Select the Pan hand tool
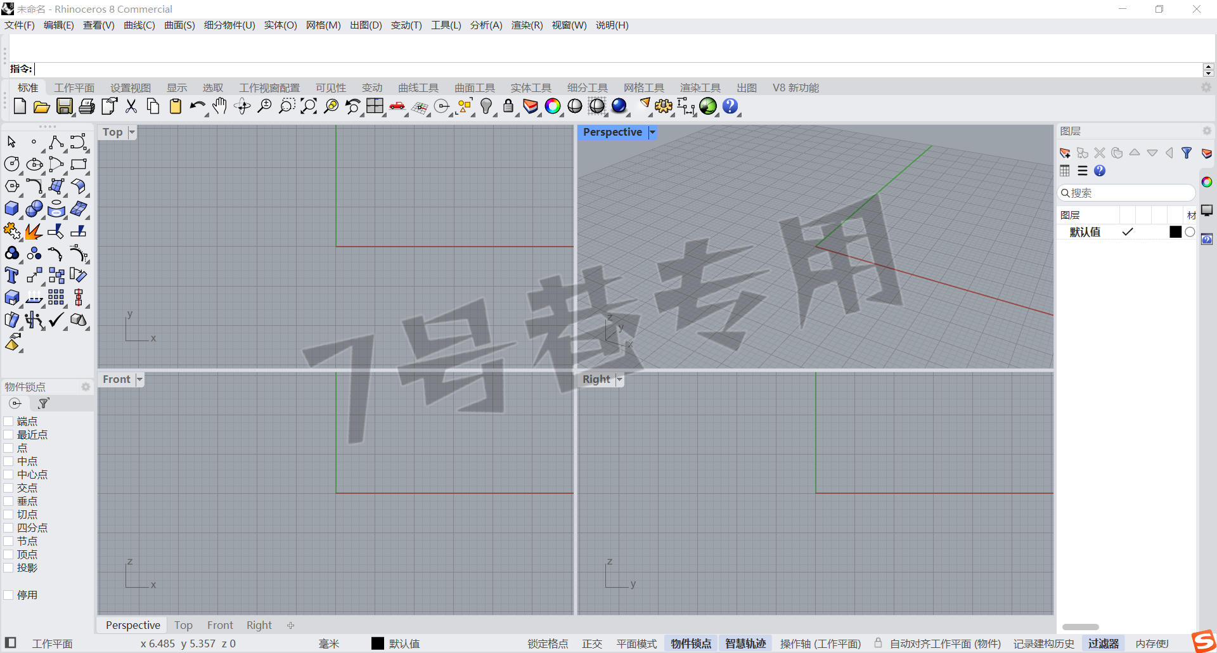Viewport: 1217px width, 653px height. [x=220, y=107]
